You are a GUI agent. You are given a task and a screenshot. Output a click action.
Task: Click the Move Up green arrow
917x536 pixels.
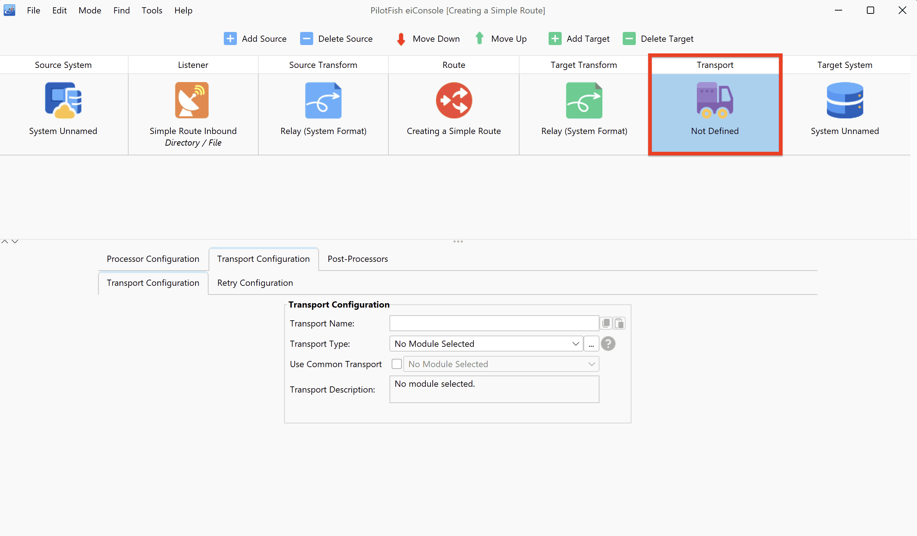tap(480, 38)
